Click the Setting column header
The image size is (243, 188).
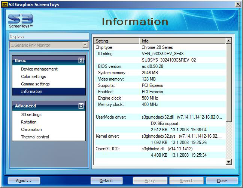(x=116, y=41)
